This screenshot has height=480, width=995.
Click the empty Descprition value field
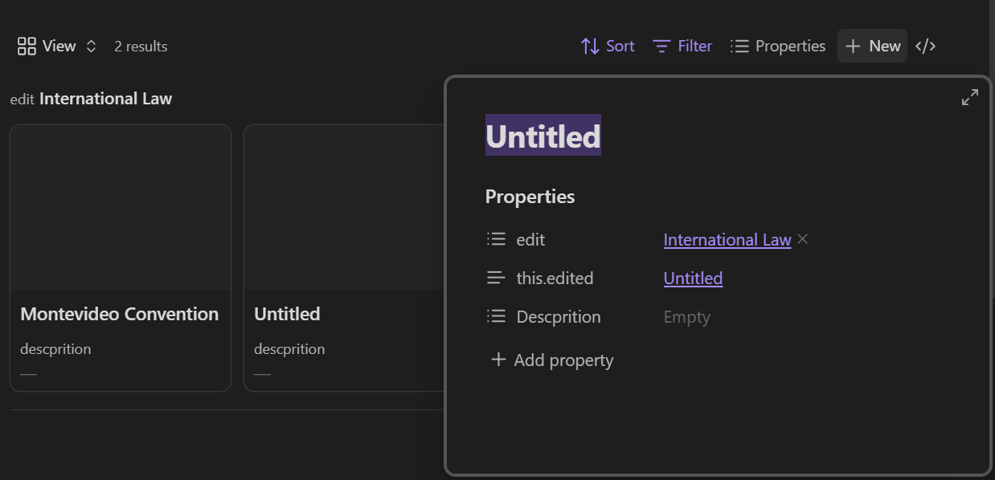point(686,317)
